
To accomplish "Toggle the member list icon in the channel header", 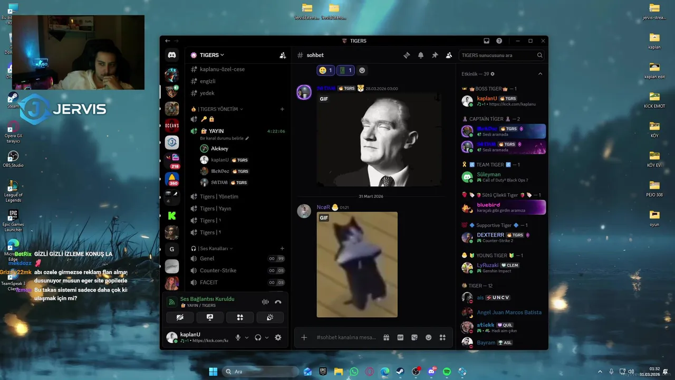I will point(449,55).
